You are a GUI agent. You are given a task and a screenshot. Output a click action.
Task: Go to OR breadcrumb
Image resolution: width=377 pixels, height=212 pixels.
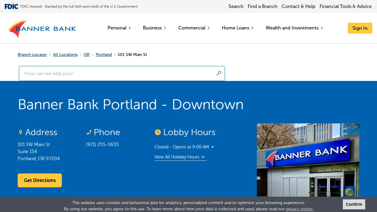click(x=87, y=54)
